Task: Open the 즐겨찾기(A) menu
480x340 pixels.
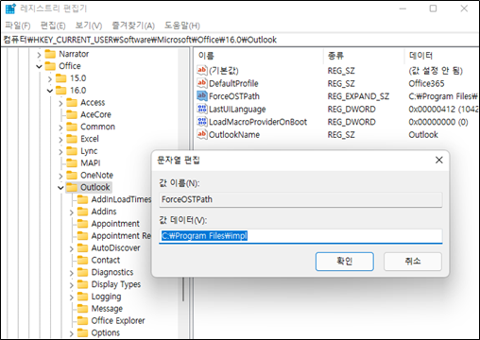Action: point(133,25)
